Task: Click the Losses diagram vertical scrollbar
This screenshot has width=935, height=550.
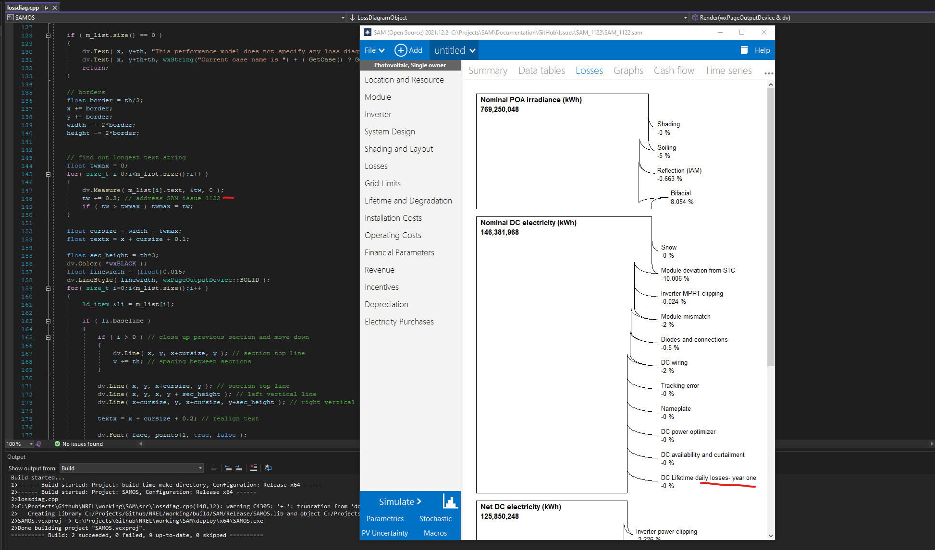Action: point(771,227)
